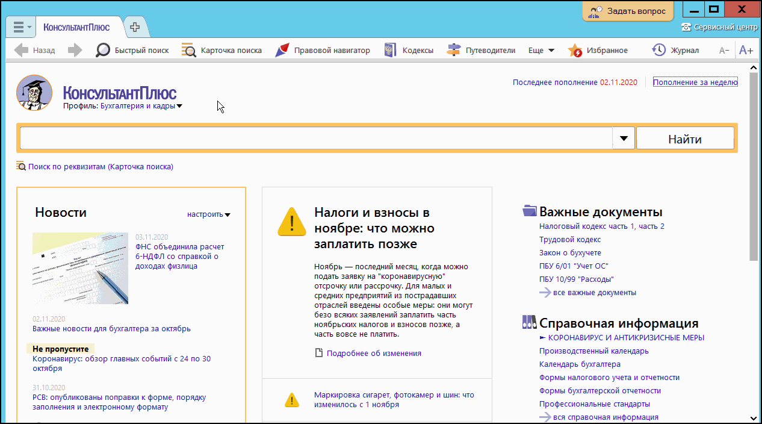Open Поиск по реквизитам (Карточка поиска) link

click(x=101, y=167)
